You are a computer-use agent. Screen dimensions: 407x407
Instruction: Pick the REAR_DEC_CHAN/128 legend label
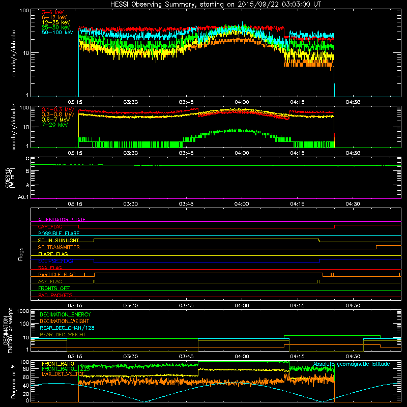(67, 328)
